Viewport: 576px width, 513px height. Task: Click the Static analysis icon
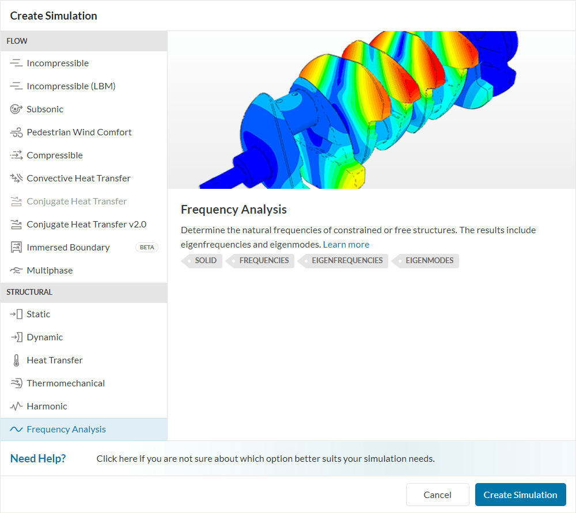[x=16, y=314]
